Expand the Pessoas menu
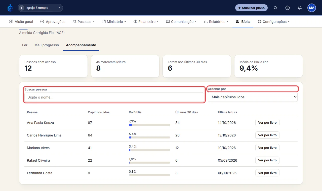The image size is (322, 191). point(83,22)
